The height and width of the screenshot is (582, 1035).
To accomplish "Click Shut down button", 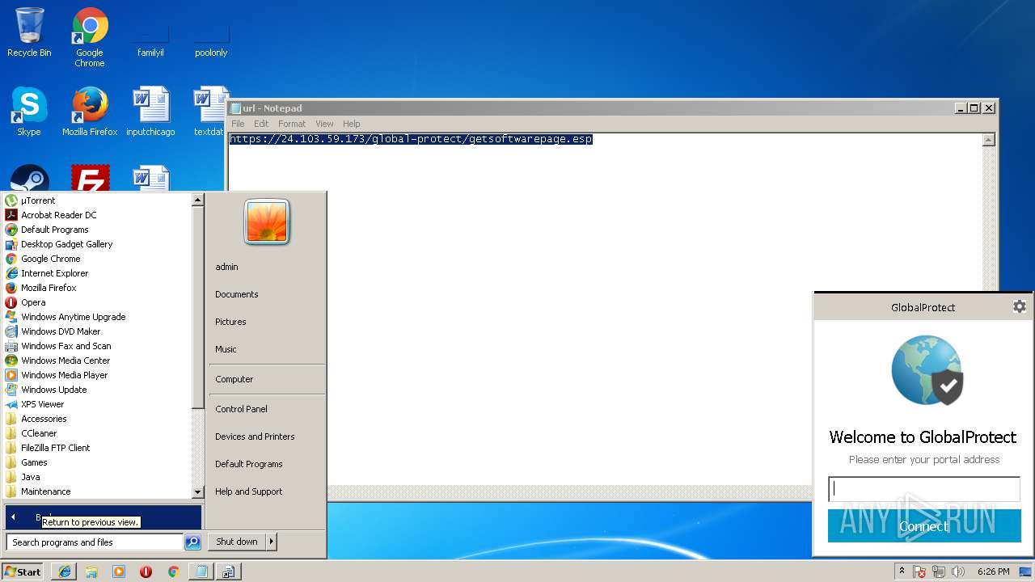I will [237, 542].
